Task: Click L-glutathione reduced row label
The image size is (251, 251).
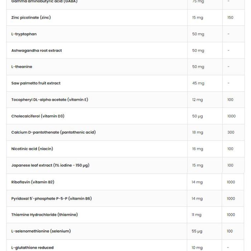Action: (33, 248)
